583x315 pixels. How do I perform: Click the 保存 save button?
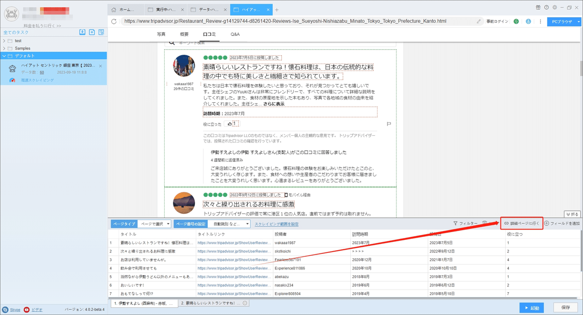[565, 307]
